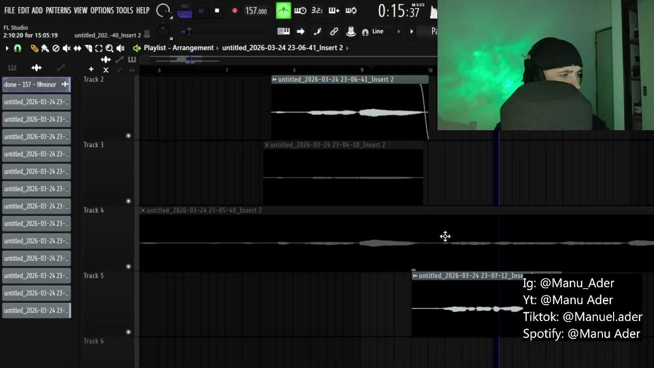Click Playlist - Arrangement breadcrumb

178,48
